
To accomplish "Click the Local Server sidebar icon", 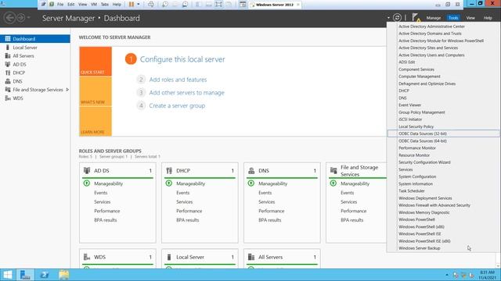I will coord(8,48).
